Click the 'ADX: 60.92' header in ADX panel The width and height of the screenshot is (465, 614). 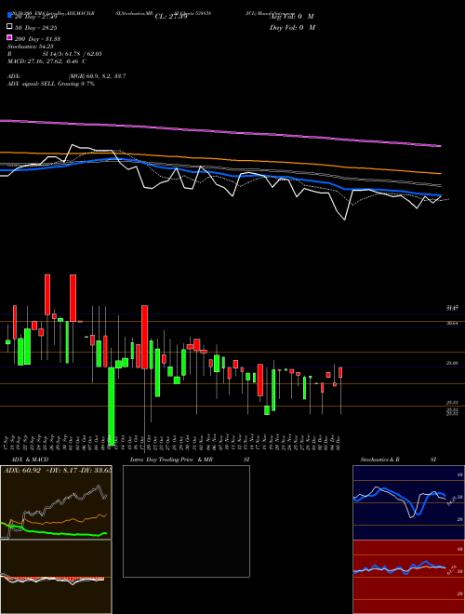(22, 470)
